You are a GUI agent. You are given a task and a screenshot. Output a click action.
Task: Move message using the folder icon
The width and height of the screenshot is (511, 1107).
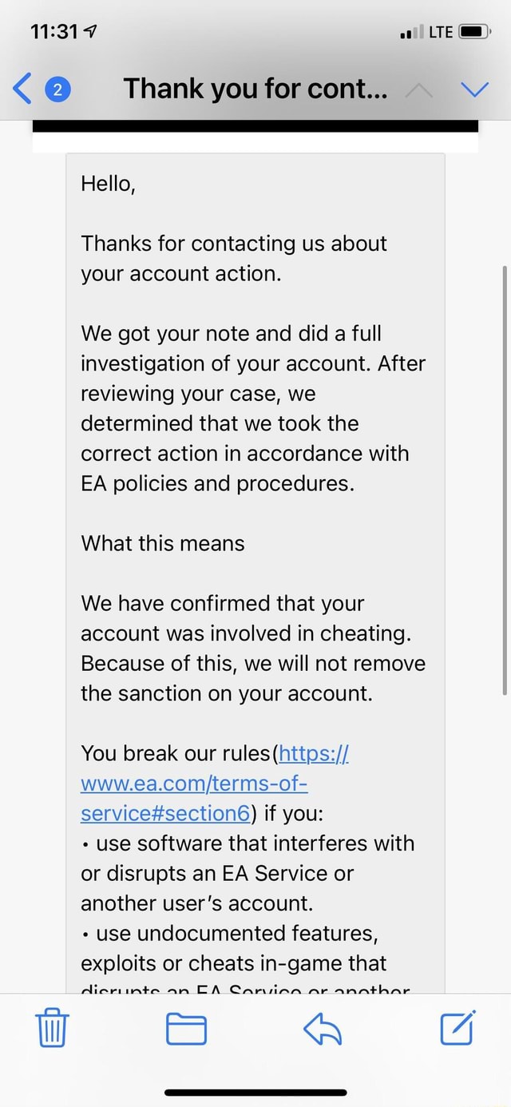[186, 1029]
